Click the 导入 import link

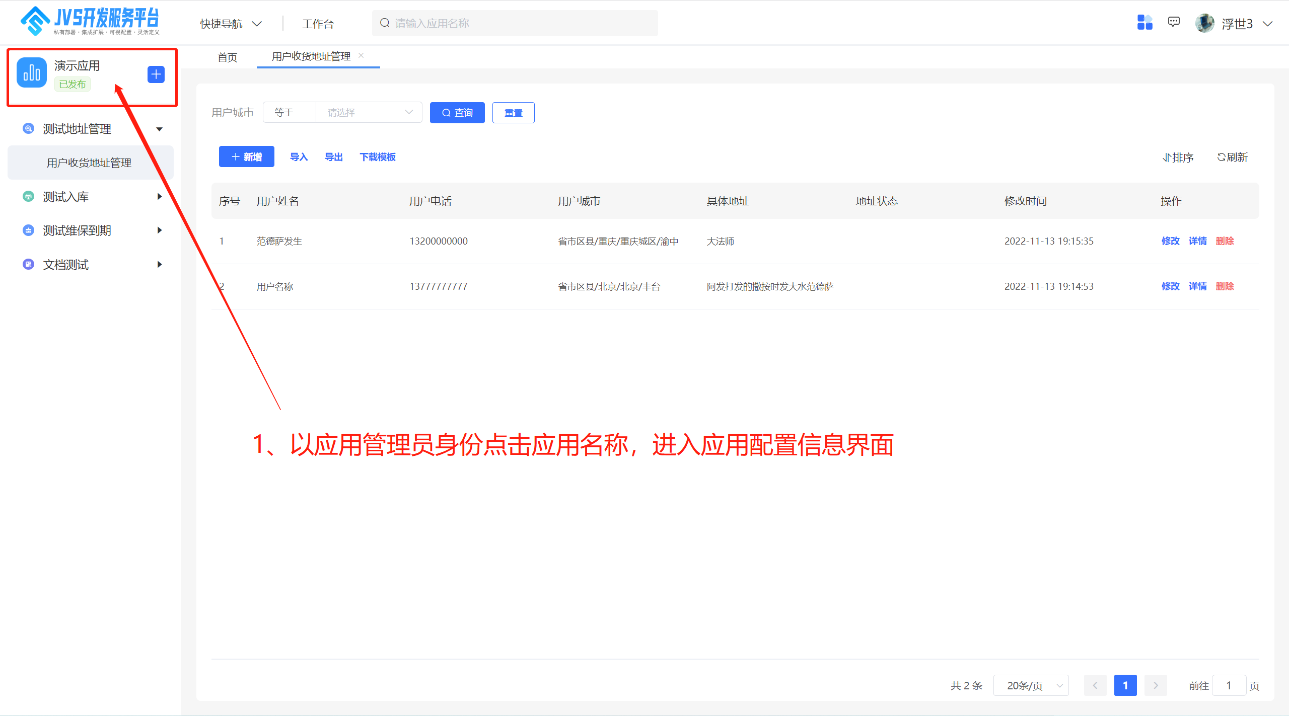coord(299,157)
